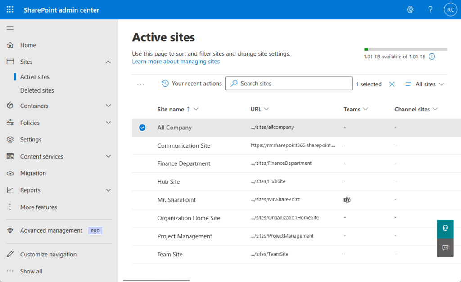This screenshot has width=461, height=282.
Task: Open storage info icon next to 1.01 TB
Action: (432, 57)
